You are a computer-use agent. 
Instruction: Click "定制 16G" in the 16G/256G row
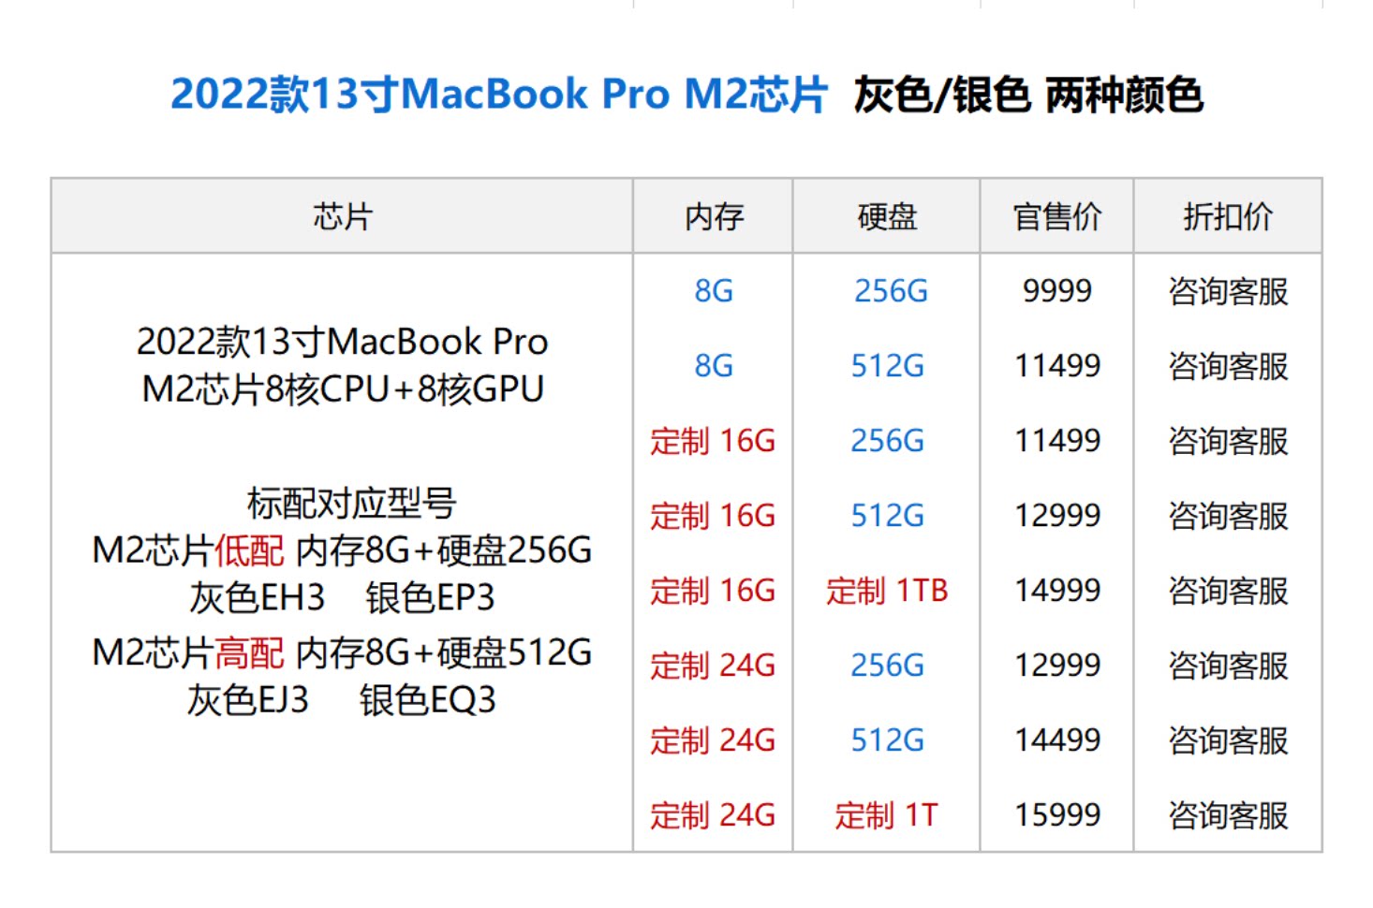(x=713, y=441)
